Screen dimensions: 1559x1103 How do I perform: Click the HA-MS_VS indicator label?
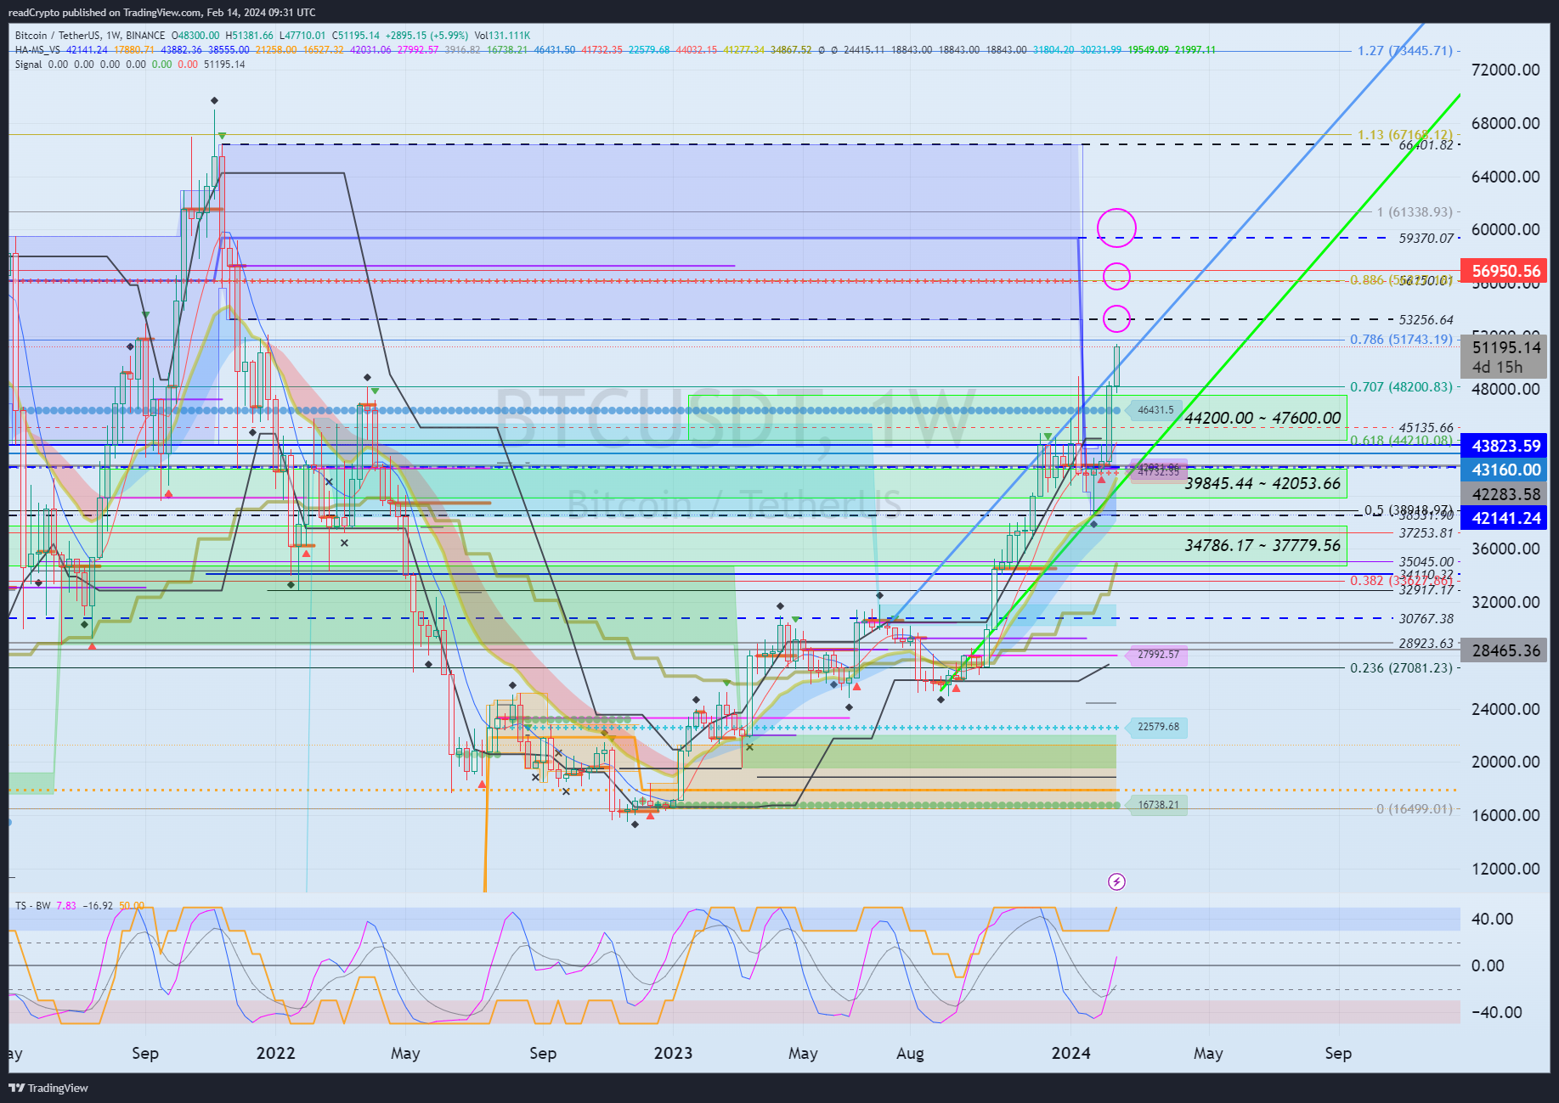click(x=37, y=50)
